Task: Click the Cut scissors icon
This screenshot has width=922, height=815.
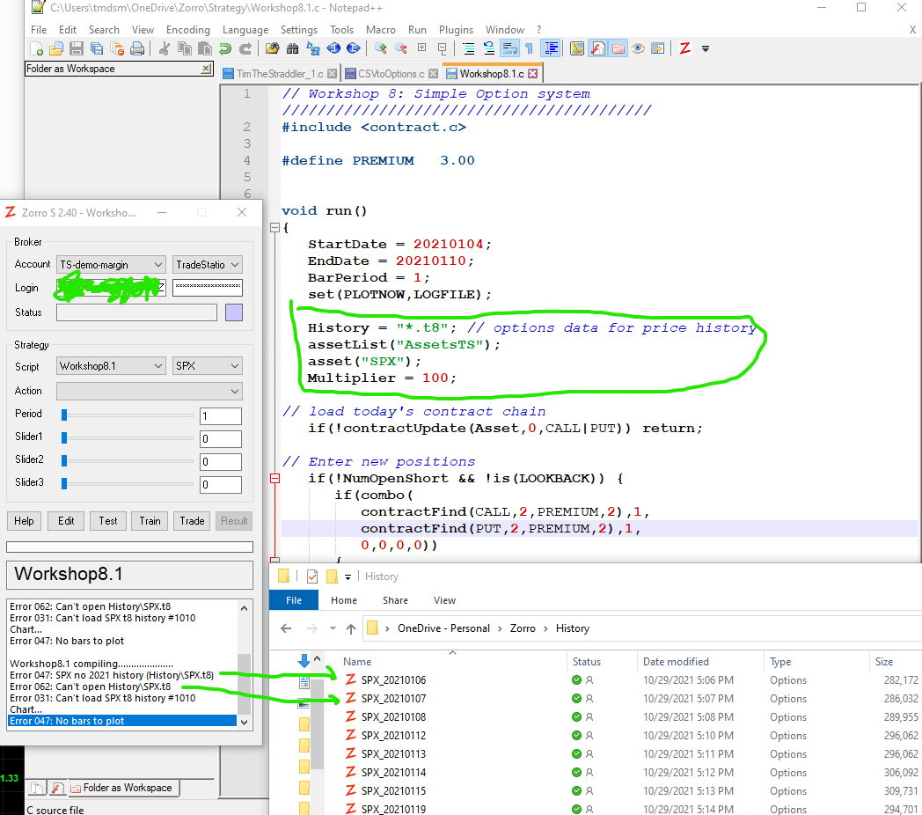Action: [164, 48]
